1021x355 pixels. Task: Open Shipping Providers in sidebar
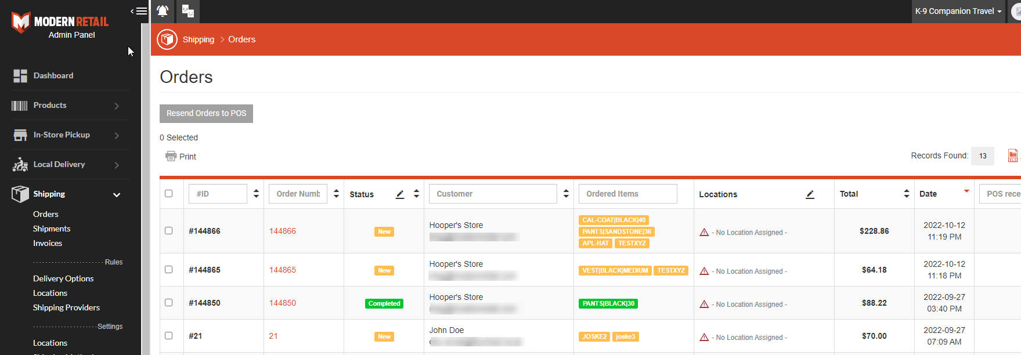[66, 307]
